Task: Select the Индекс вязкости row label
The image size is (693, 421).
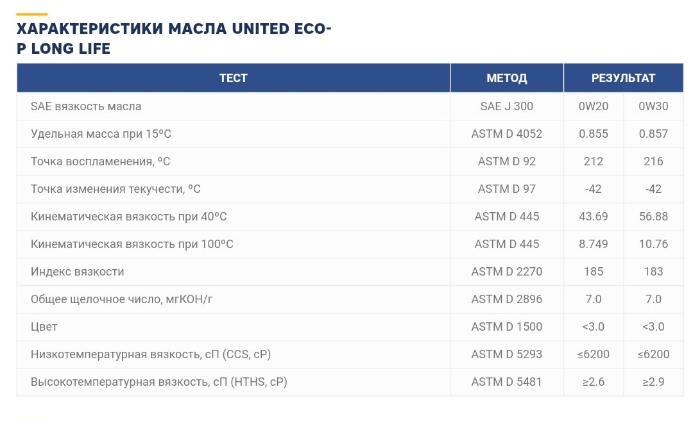Action: coord(78,272)
